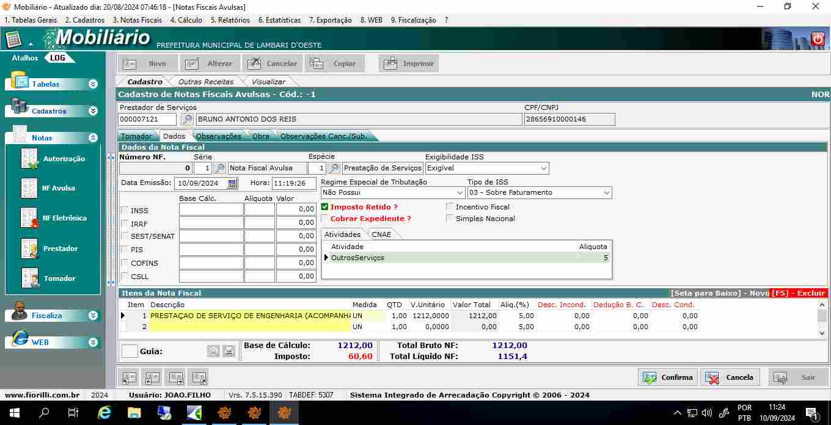Open the 5. Relatórios menu
This screenshot has height=425, width=831.
click(230, 20)
